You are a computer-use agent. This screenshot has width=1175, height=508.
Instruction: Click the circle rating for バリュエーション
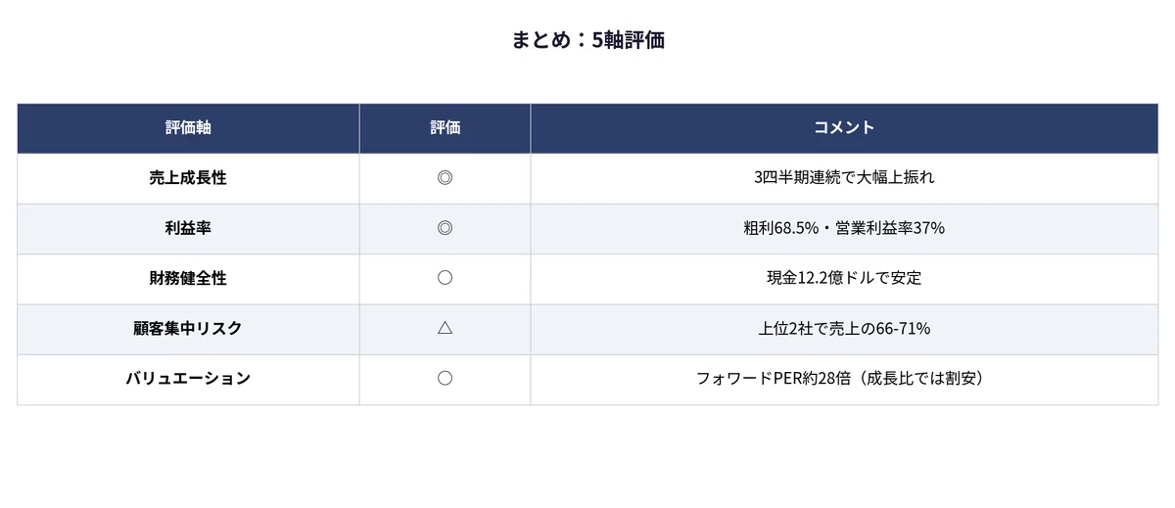coord(445,378)
